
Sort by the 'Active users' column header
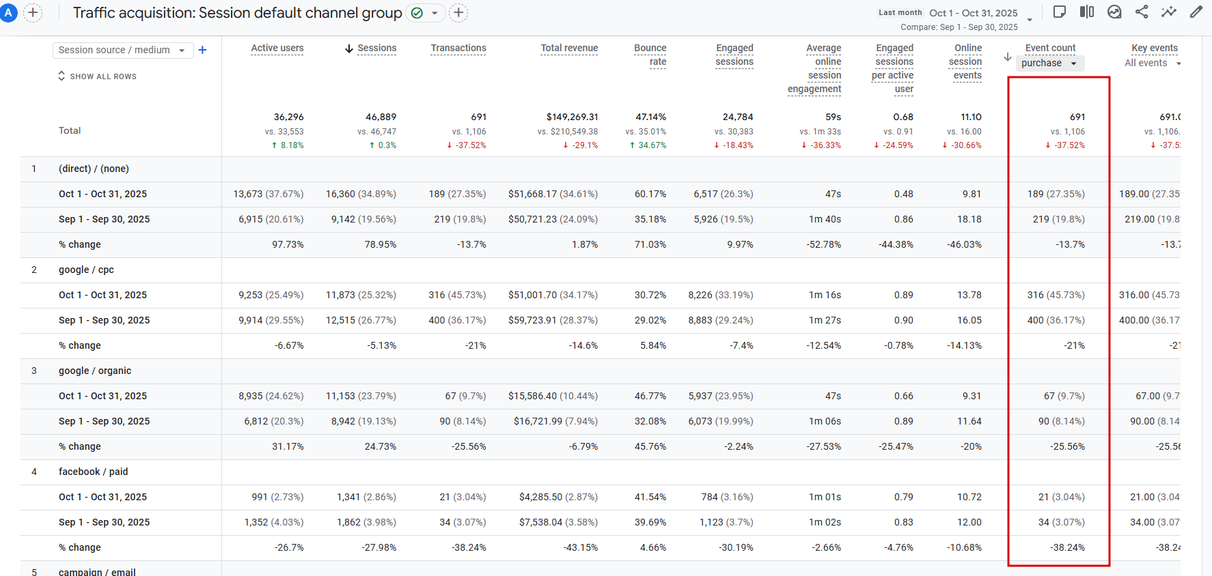277,48
